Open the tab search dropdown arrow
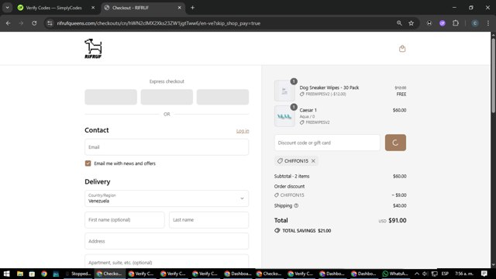The height and width of the screenshot is (279, 496). click(x=7, y=8)
